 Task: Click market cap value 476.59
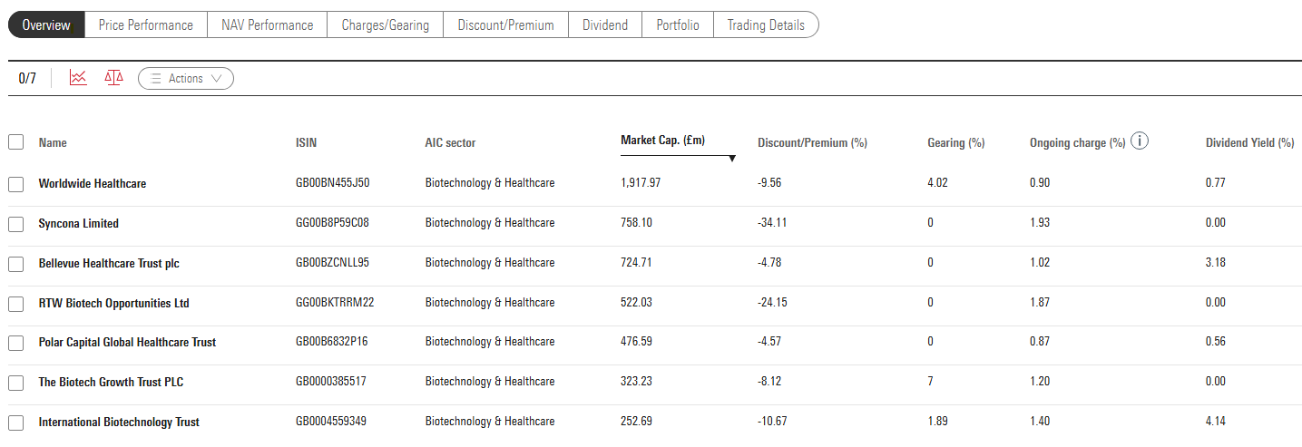[636, 341]
